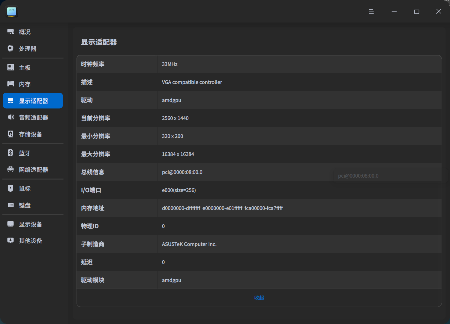This screenshot has width=450, height=324.
Task: Click the I/O端口 row label
Action: click(91, 190)
